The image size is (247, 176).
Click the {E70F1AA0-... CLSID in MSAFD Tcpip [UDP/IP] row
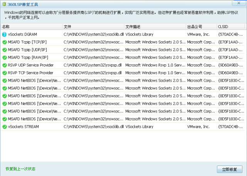click(230, 50)
